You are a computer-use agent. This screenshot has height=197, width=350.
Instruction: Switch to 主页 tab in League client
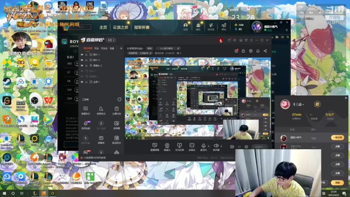pyautogui.click(x=103, y=27)
